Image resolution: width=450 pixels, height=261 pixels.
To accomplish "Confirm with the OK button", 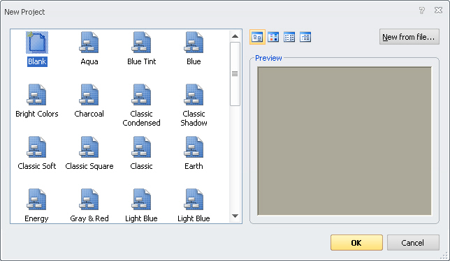I will coord(356,243).
